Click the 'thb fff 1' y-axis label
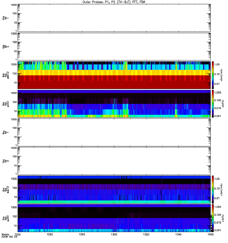228x243 pixels. [x=5, y=18]
